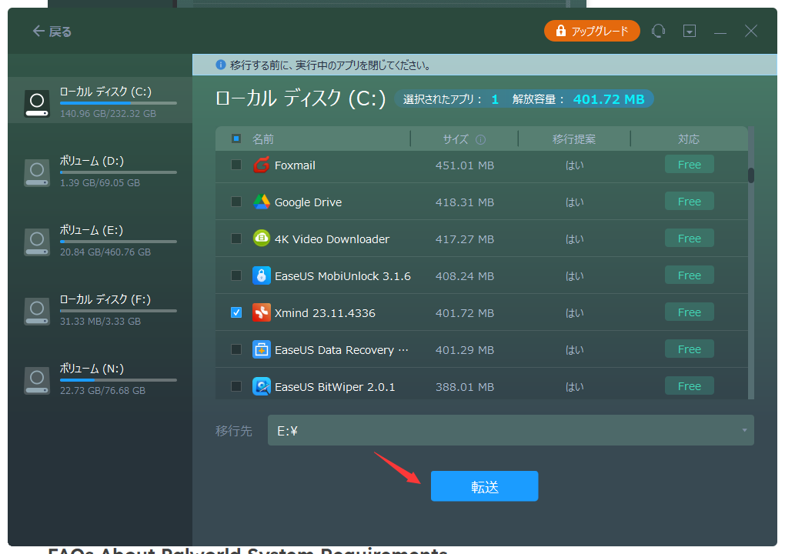This screenshot has height=554, width=785.
Task: Click the 4K Video Downloader icon
Action: click(x=262, y=239)
